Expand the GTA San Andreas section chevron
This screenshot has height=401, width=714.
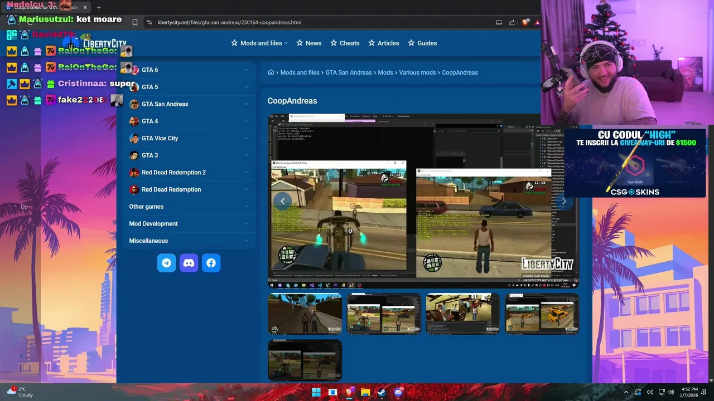pos(246,104)
